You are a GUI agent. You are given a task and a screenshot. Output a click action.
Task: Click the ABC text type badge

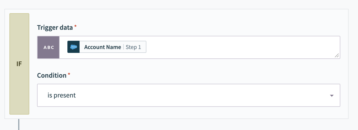coord(49,47)
